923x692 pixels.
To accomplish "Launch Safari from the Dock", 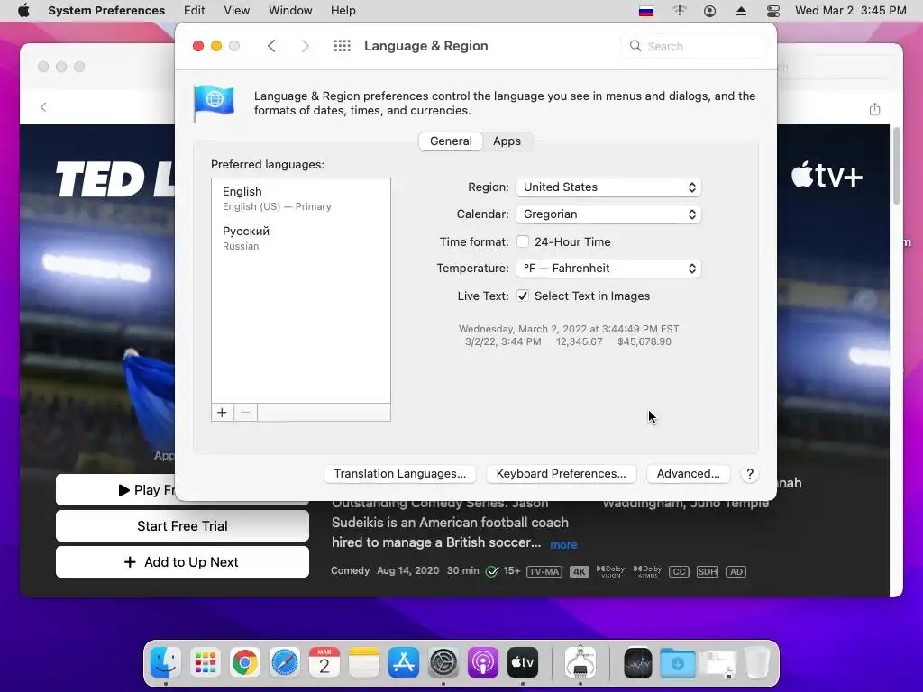I will (284, 663).
